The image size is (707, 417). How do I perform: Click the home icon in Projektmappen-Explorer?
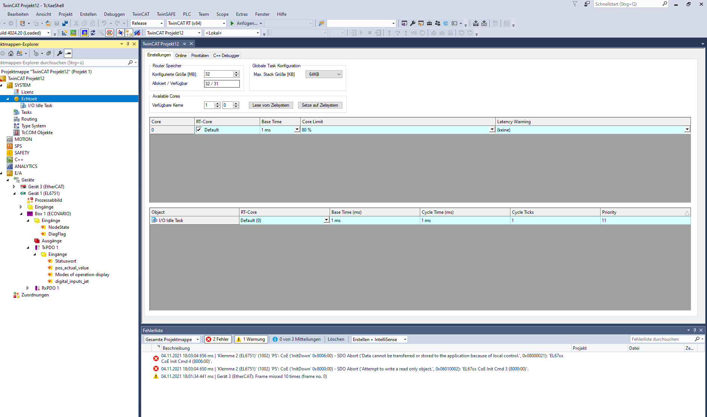(x=11, y=53)
